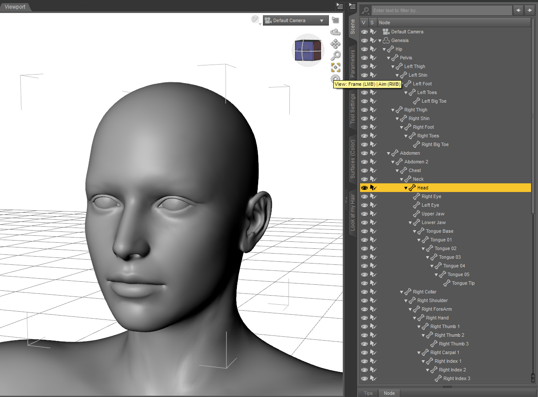The image size is (538, 397).
Task: Click the orbit camera control icon
Action: [335, 32]
